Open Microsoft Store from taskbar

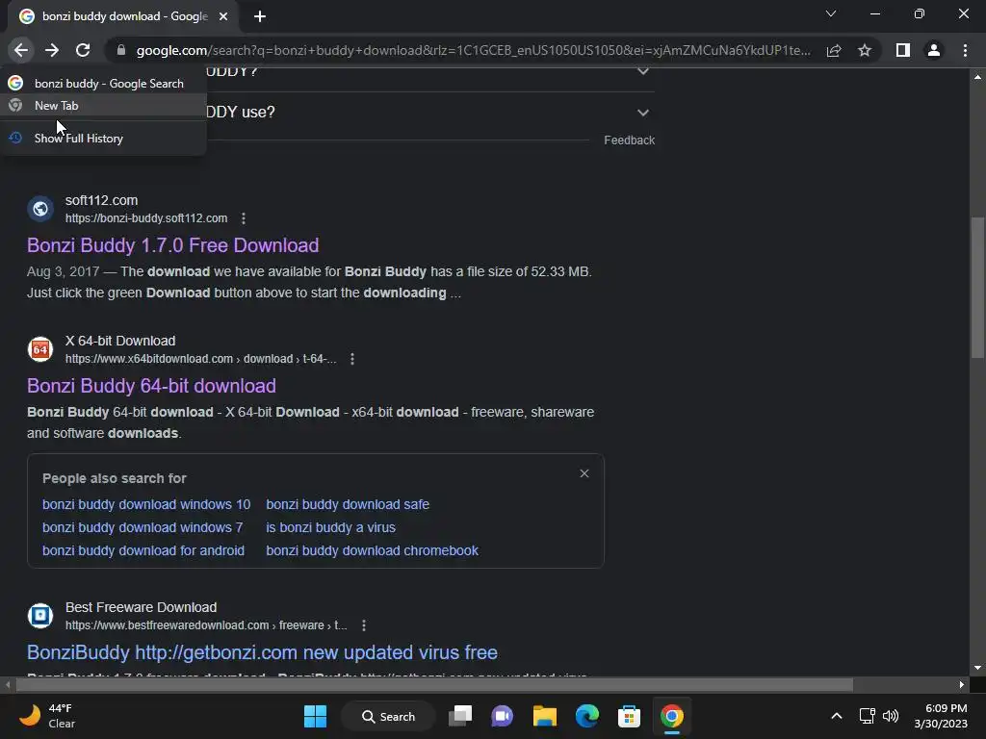point(629,716)
